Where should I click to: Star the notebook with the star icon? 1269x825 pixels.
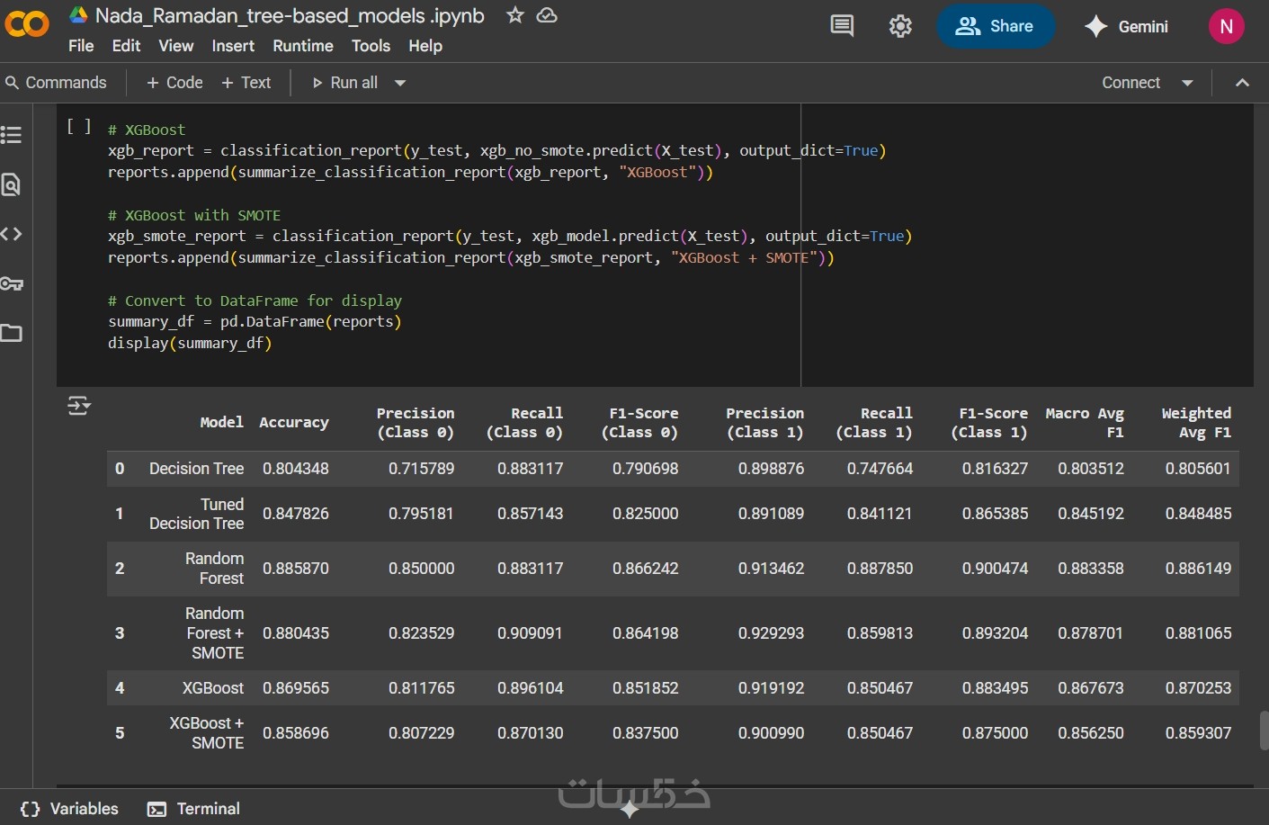[514, 15]
